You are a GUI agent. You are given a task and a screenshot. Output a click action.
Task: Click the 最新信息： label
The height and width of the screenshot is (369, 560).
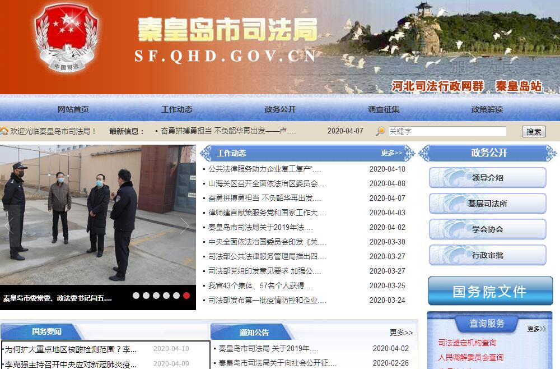tap(127, 131)
